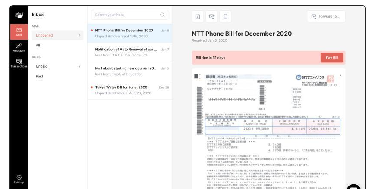Open Mail about starting new course message

pyautogui.click(x=130, y=71)
